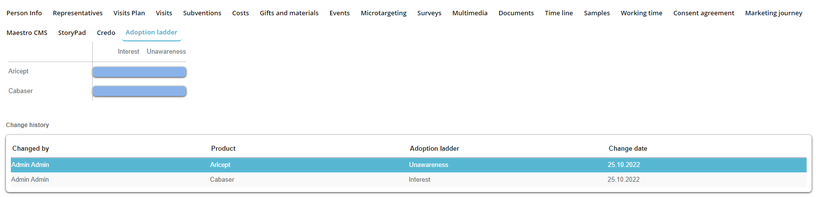
Task: Open the Visits Plan tab
Action: pos(129,13)
